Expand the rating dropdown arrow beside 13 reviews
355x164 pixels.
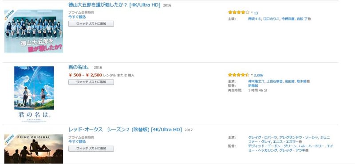(x=252, y=12)
